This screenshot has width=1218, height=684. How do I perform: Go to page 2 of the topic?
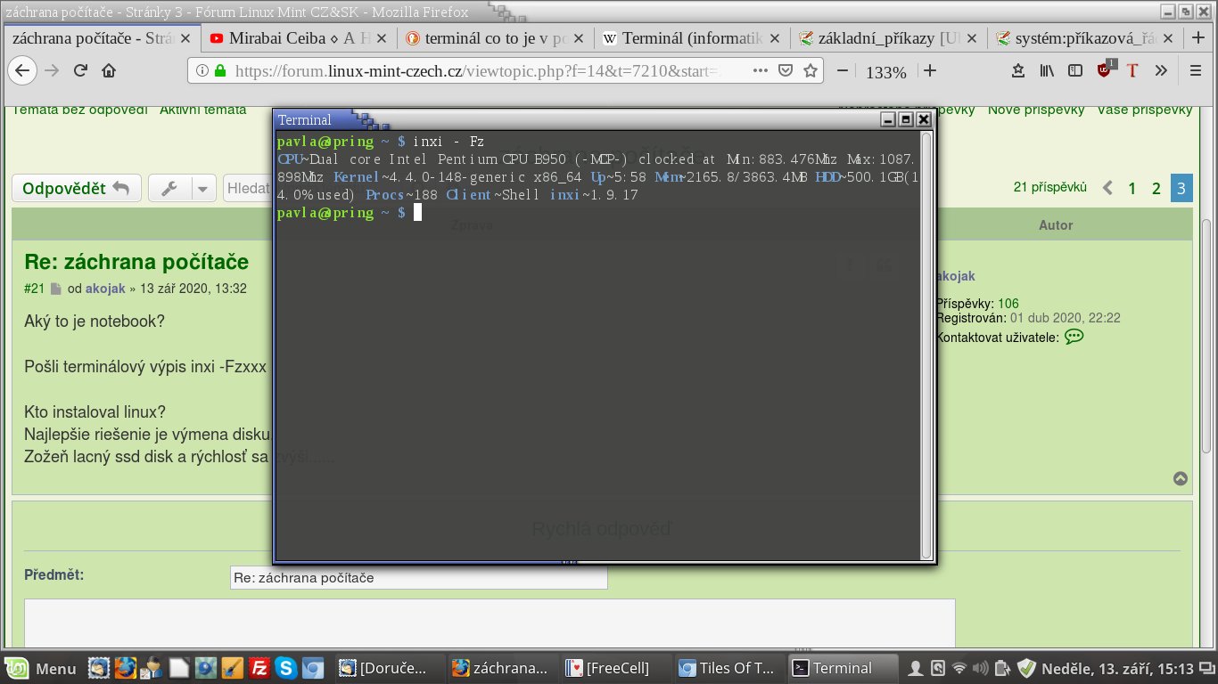point(1156,188)
